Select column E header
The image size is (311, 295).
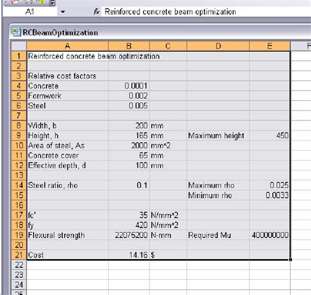click(x=270, y=46)
